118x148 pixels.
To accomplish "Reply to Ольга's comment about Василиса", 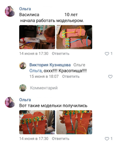I will pos(60,54).
